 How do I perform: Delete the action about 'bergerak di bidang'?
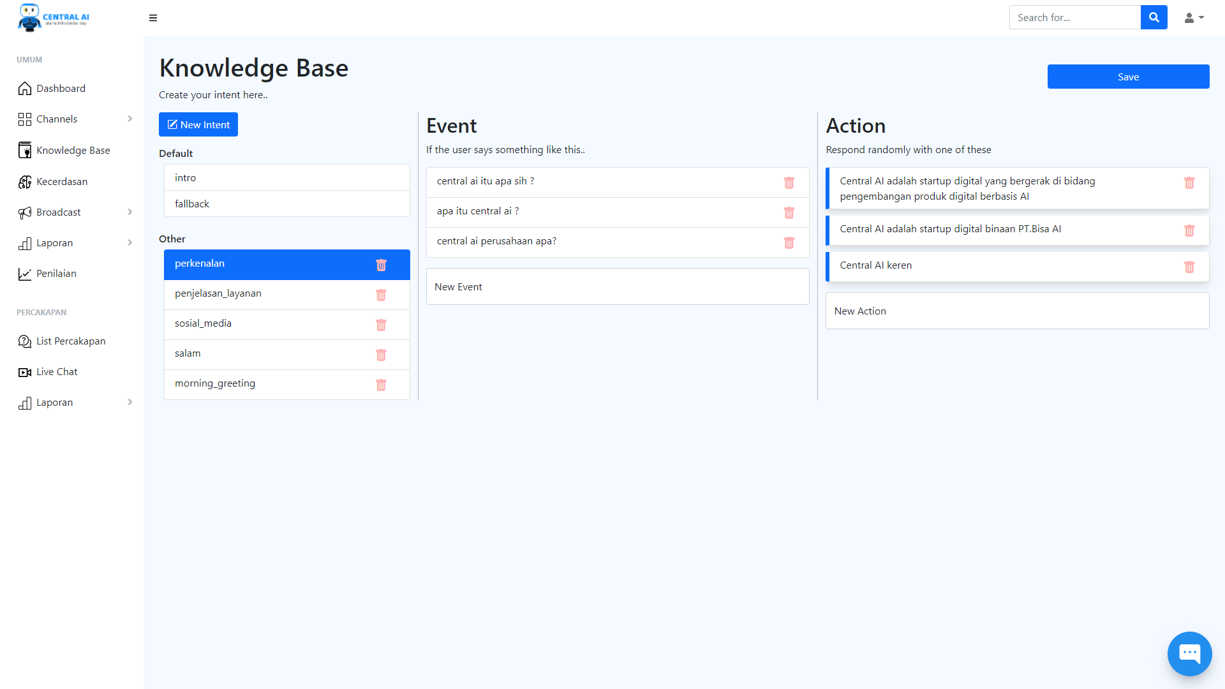click(x=1189, y=182)
